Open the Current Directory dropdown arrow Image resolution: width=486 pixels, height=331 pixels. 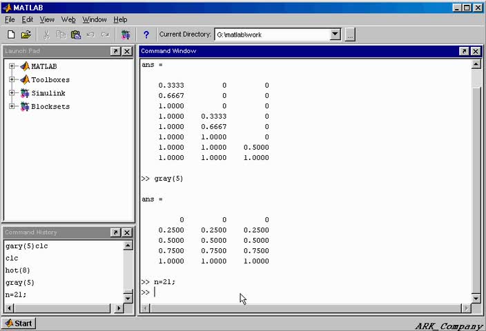click(x=335, y=34)
